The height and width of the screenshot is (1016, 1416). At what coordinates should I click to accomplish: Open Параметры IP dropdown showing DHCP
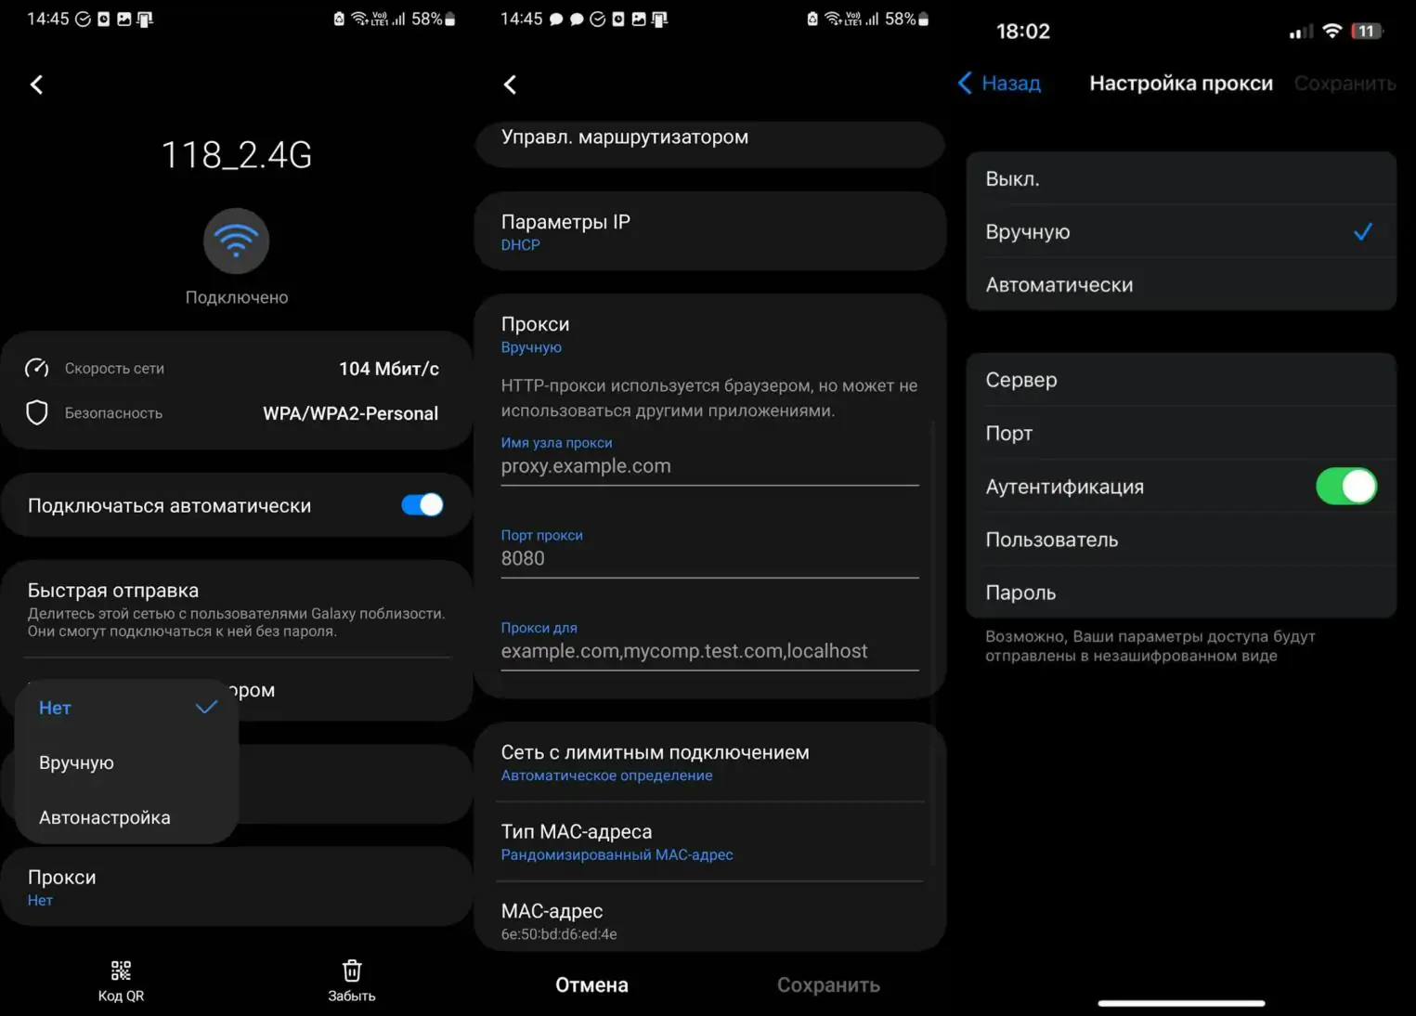click(709, 231)
